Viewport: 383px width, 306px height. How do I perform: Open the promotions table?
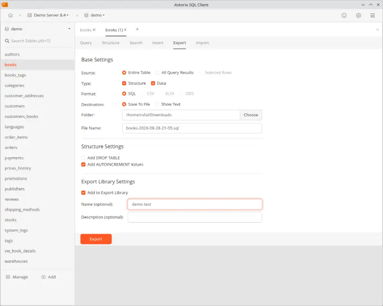(x=37, y=178)
